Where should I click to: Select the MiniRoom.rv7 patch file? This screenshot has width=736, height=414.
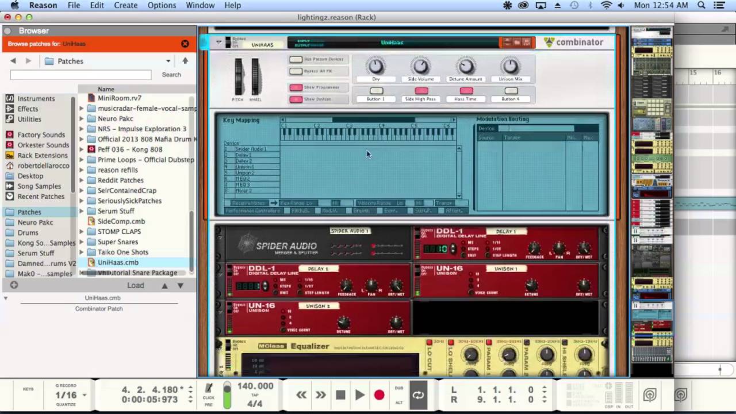coord(120,98)
